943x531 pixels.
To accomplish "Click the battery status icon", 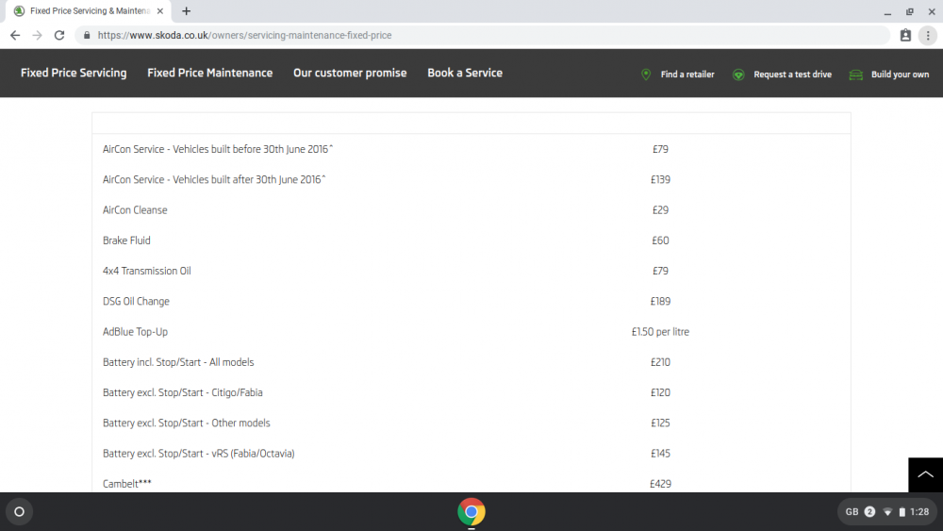I will point(902,512).
